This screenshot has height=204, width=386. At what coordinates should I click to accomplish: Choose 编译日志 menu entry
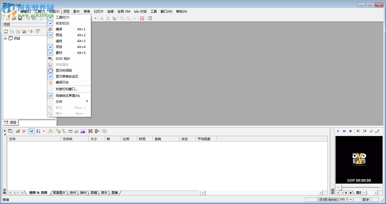(69, 82)
